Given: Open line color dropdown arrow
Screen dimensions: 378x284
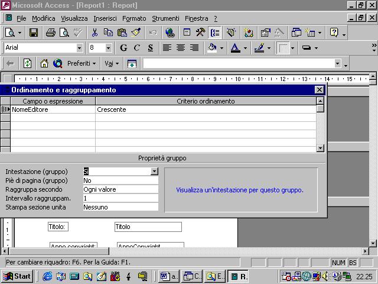Looking at the screenshot, I should click(269, 48).
